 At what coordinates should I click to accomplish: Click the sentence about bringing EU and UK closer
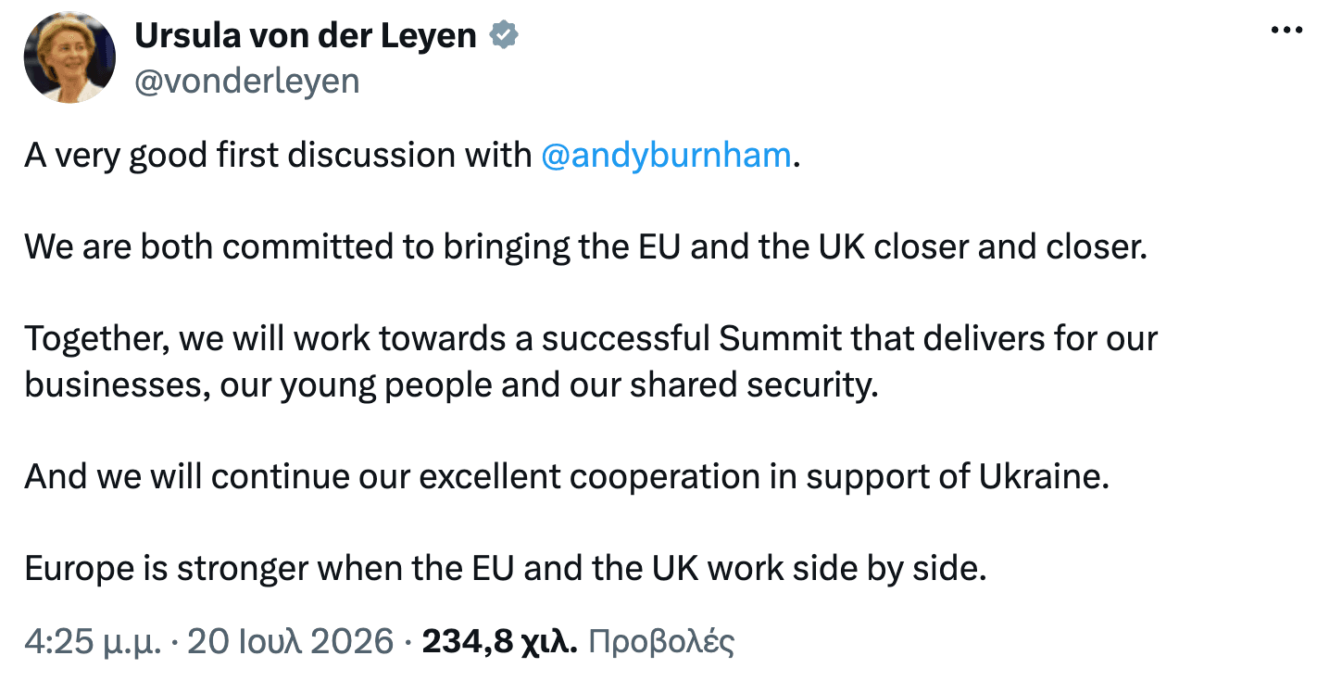[x=585, y=247]
